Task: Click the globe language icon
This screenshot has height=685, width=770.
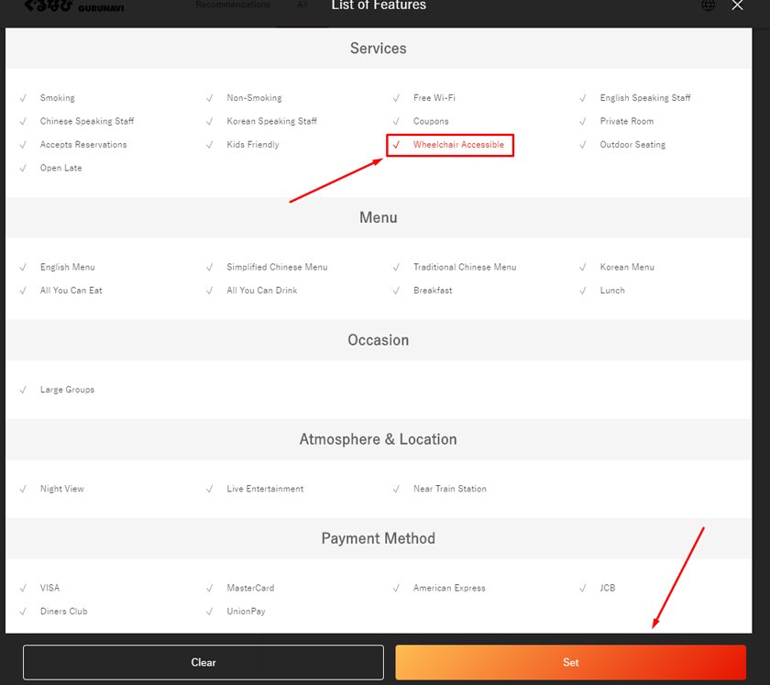Action: pyautogui.click(x=708, y=6)
